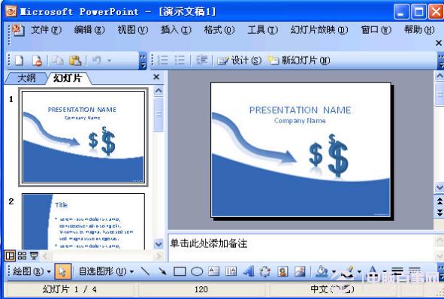Switch to Normal view button
The height and width of the screenshot is (299, 444).
[10, 256]
